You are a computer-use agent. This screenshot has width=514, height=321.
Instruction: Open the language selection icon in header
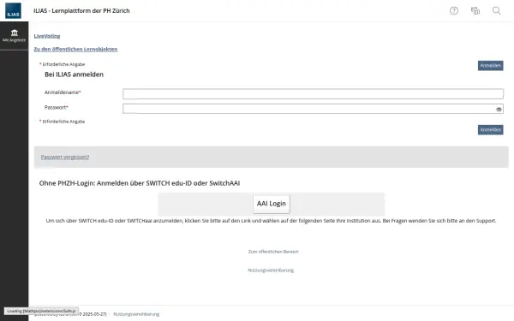pos(475,11)
